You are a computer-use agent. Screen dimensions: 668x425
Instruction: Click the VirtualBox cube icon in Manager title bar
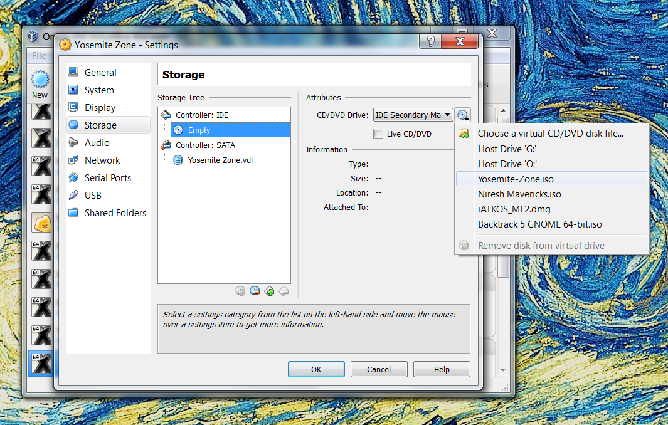click(x=33, y=36)
